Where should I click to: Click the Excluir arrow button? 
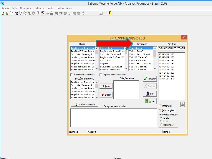[106, 95]
